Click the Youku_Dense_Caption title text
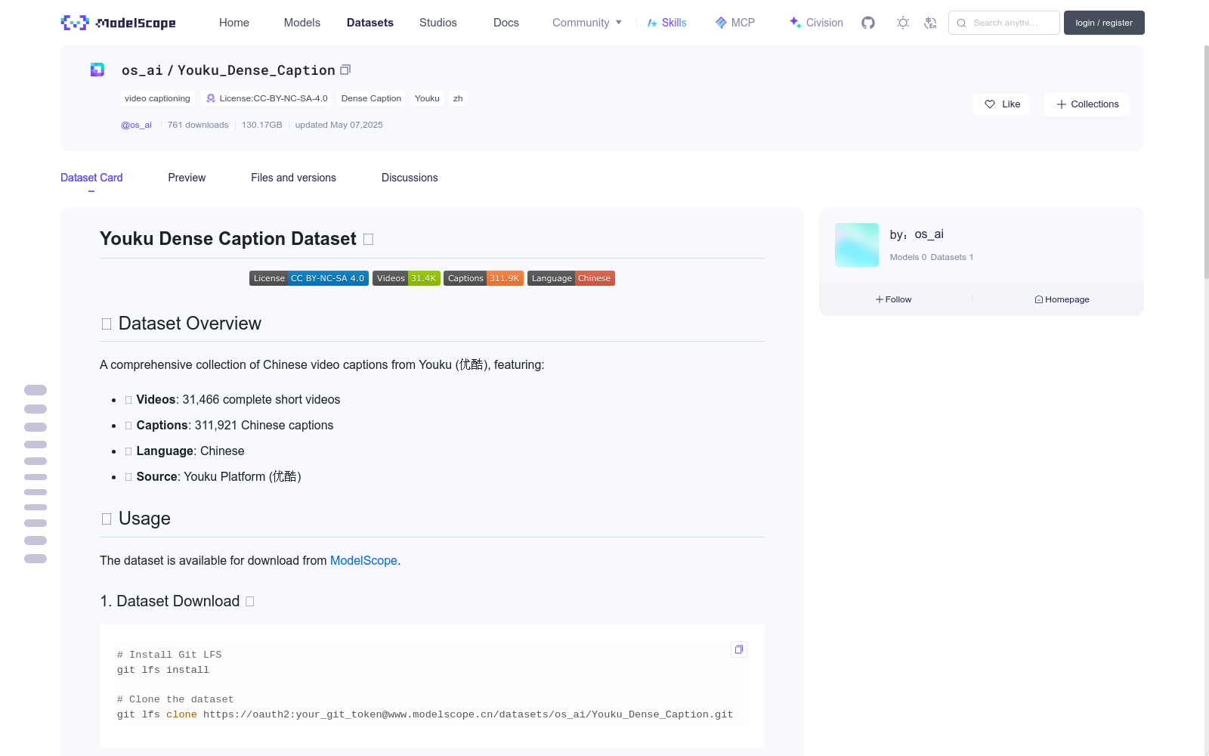The image size is (1209, 756). click(256, 70)
